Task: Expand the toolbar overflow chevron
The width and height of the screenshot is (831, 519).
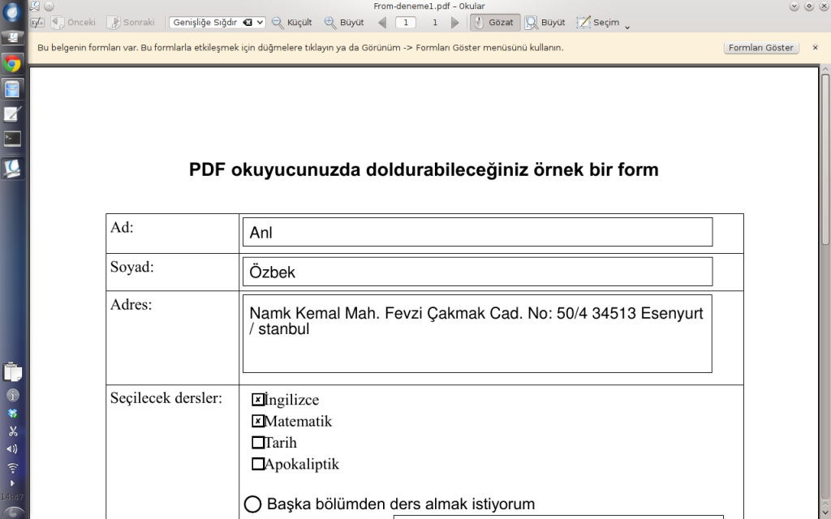Action: 627,27
